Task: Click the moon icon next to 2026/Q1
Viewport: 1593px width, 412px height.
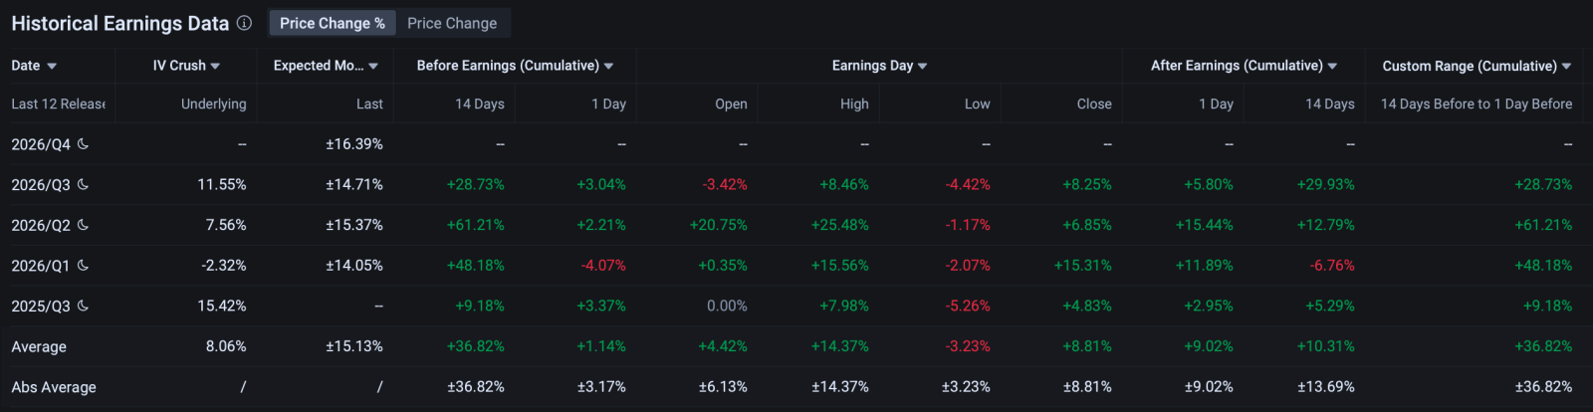Action: (x=83, y=266)
